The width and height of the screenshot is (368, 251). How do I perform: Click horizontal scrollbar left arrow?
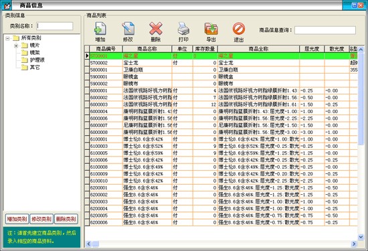click(x=88, y=244)
